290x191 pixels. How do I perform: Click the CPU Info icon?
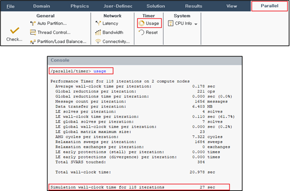[170, 24]
